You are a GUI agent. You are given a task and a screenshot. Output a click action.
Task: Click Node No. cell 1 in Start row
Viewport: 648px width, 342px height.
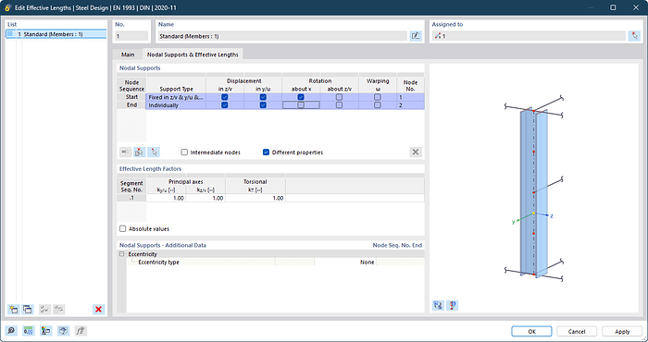pyautogui.click(x=410, y=97)
